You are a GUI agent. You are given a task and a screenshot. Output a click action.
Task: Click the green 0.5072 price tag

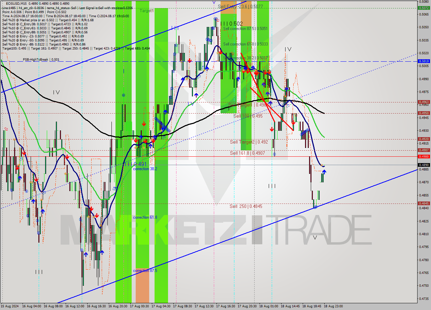point(423,8)
